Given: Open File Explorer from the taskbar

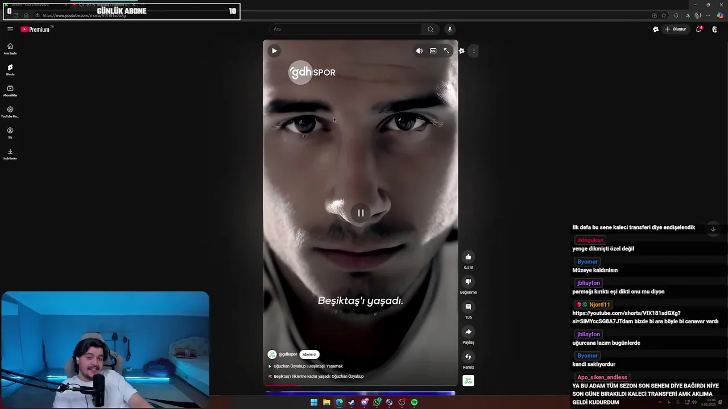Looking at the screenshot, I should point(326,402).
